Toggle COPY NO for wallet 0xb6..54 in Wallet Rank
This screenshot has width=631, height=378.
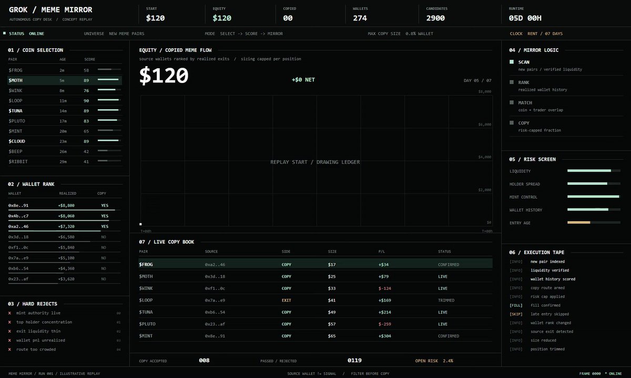[103, 268]
